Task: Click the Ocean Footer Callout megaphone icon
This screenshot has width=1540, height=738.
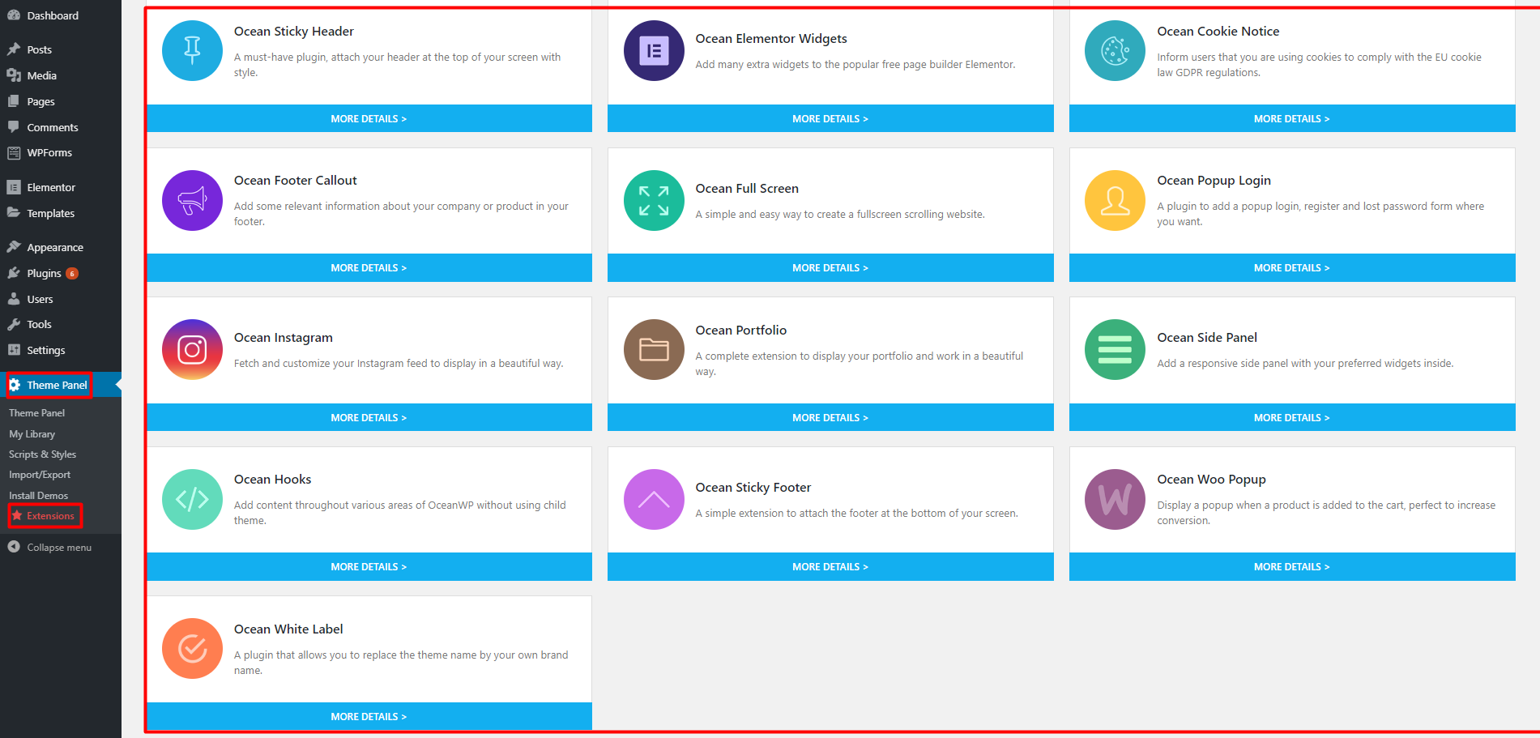Action: coord(192,200)
